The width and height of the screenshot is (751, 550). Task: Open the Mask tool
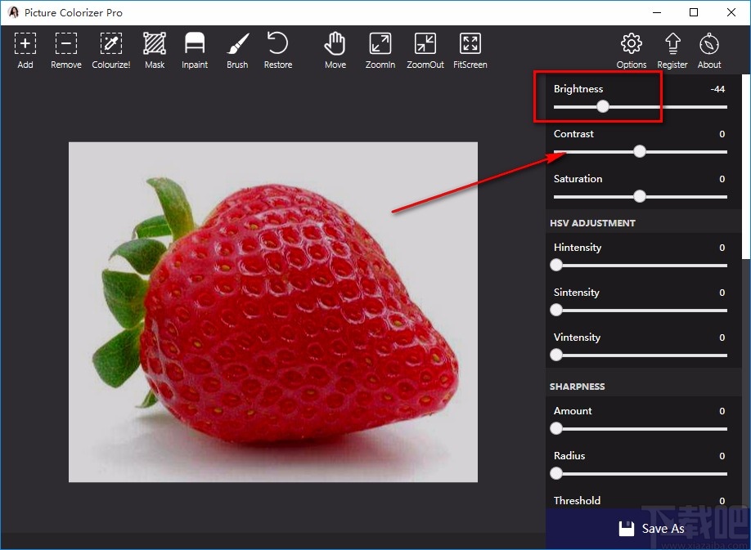click(x=155, y=50)
